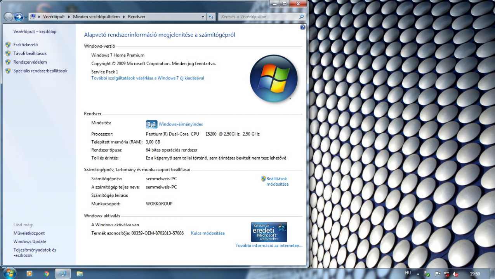
Task: Expand arrow after Minden vezérlőpultelem breadcrumb
Action: tap(124, 17)
